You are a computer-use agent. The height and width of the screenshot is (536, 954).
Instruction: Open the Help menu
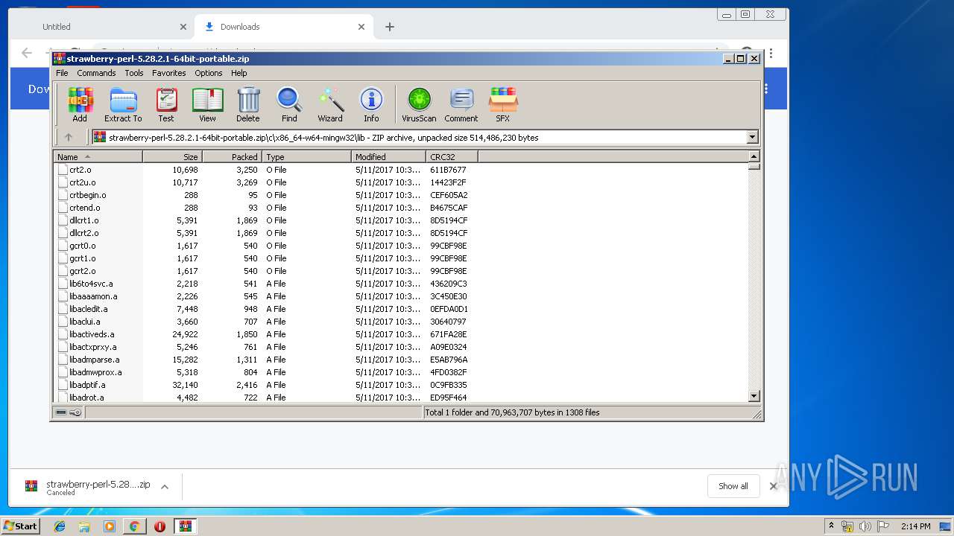tap(238, 73)
